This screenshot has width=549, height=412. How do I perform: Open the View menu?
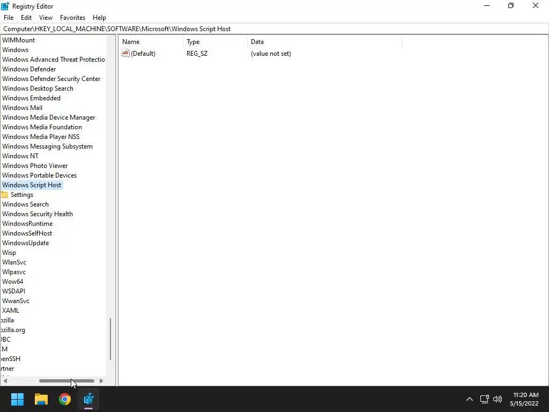coord(46,18)
